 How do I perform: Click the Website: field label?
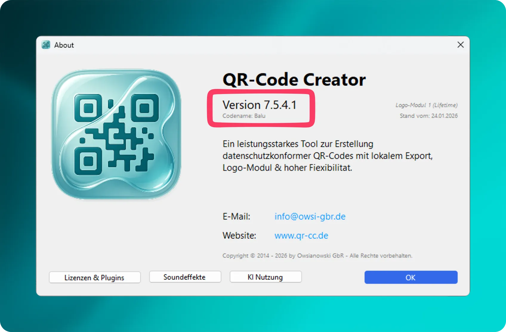(x=239, y=235)
